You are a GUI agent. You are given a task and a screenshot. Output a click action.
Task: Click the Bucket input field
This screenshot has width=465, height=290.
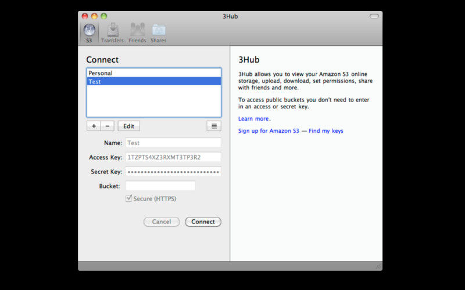tap(160, 186)
